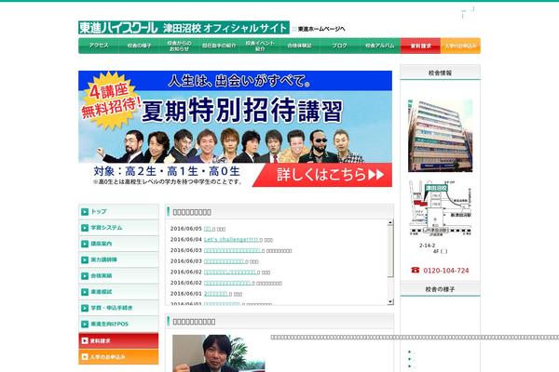Click the 校舎の様子 right panel header

pos(441,289)
